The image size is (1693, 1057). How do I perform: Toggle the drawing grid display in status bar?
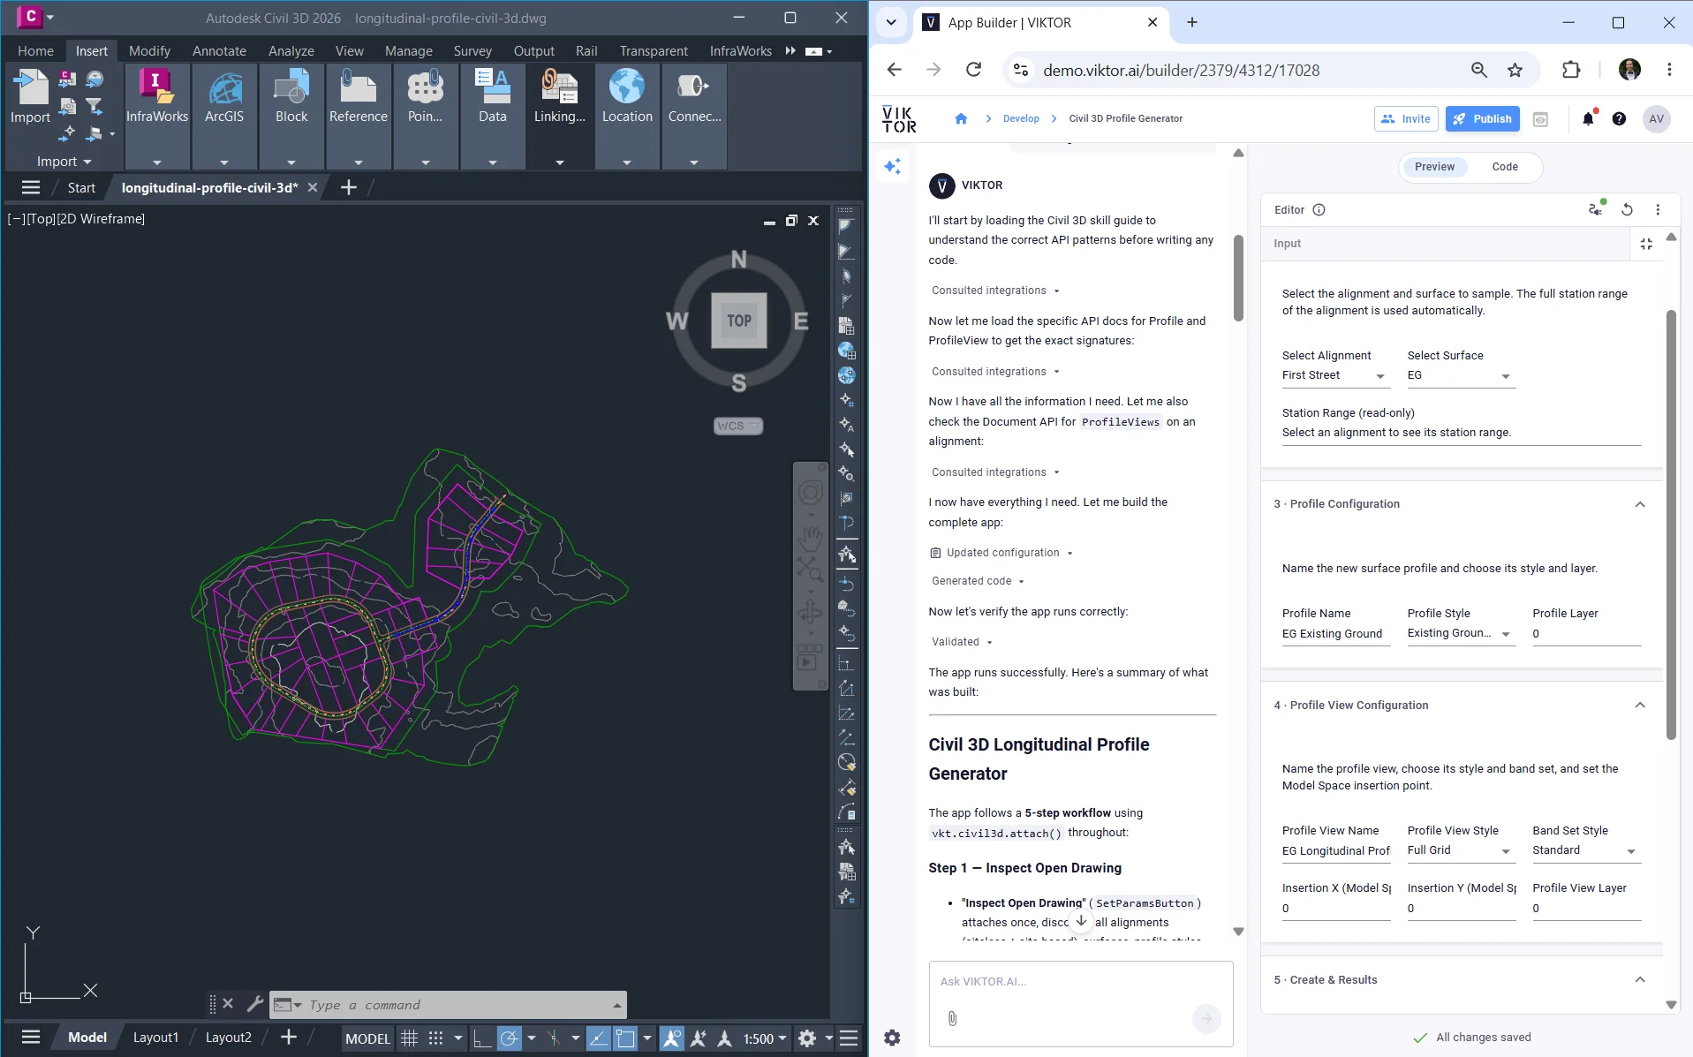[409, 1038]
